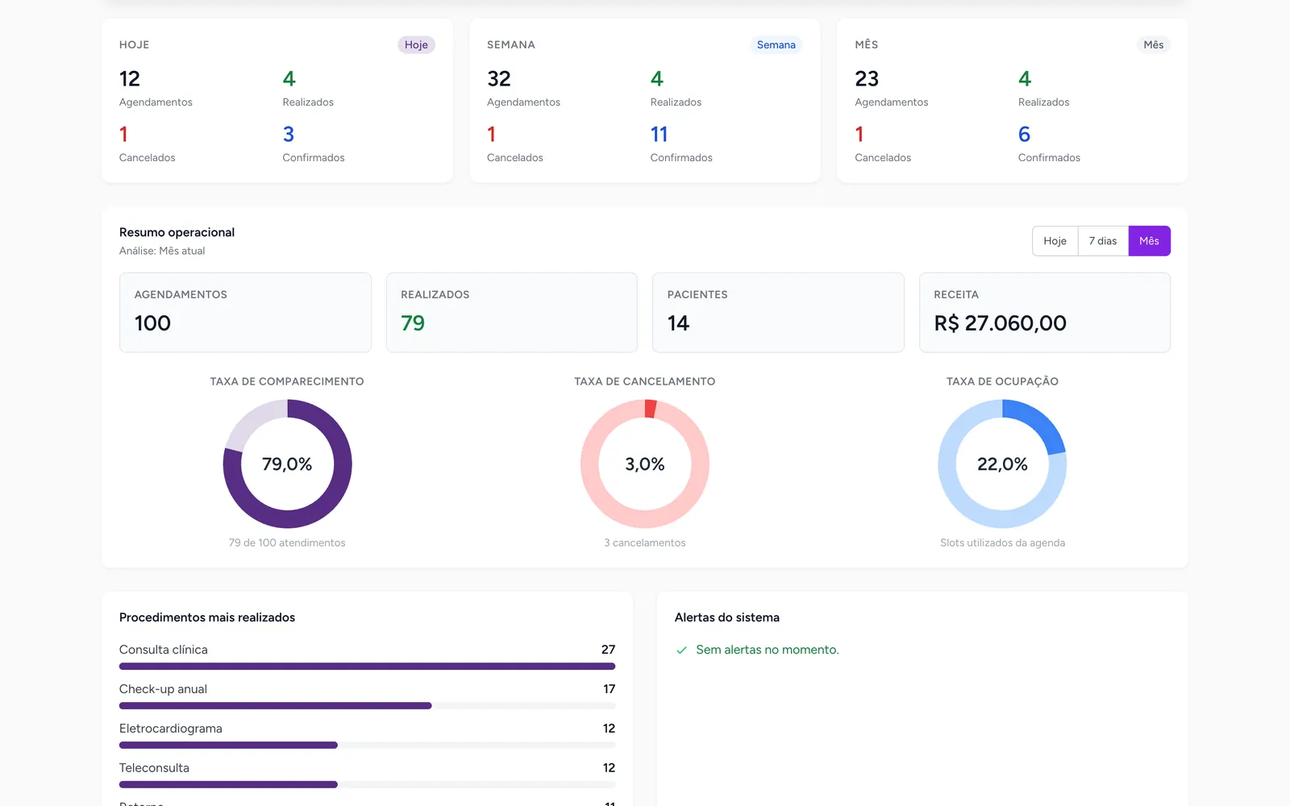Click the 23 Agendamentos value in the MÊS card
The width and height of the screenshot is (1290, 806).
[867, 79]
